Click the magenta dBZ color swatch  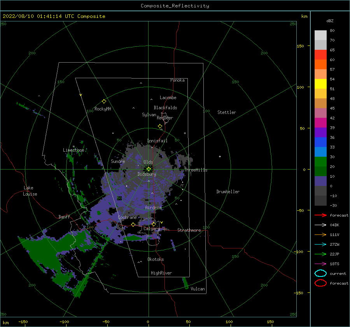[320, 122]
